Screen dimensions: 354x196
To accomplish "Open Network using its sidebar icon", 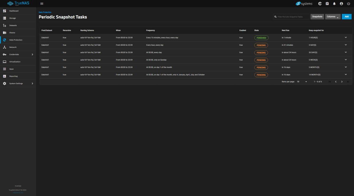I will point(4,47).
